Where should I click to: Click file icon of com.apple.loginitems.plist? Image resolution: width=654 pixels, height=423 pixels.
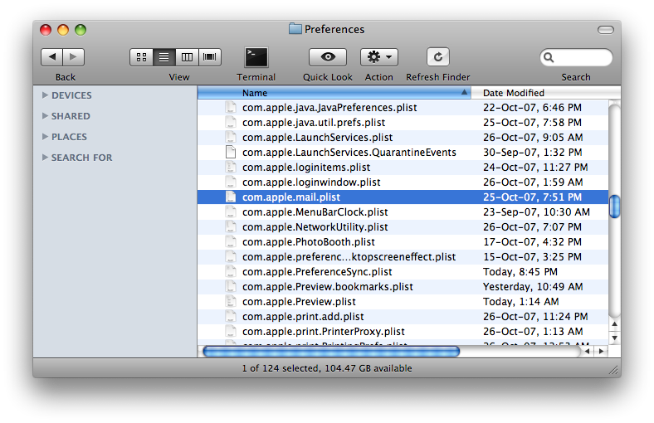231,167
